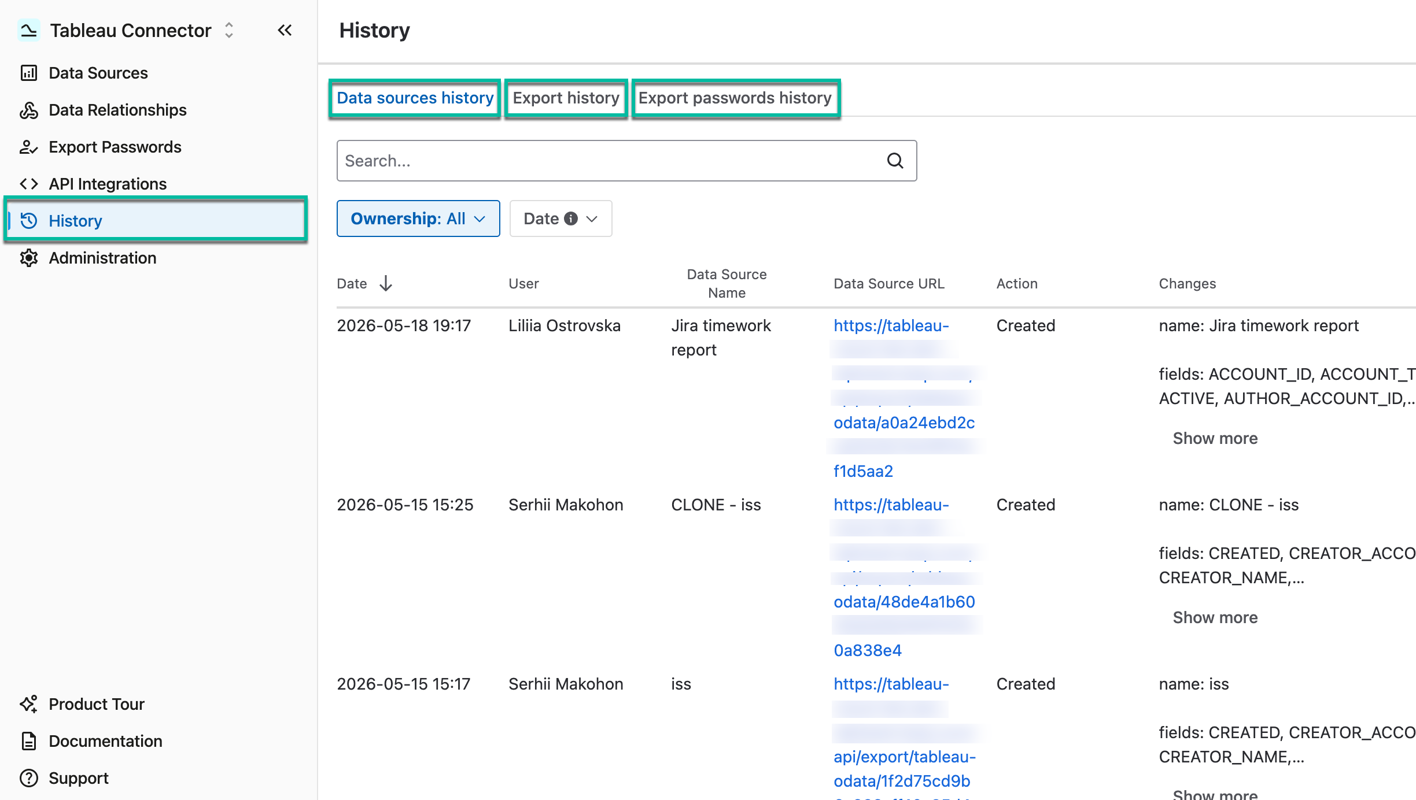Click the Date filter info icon

click(x=571, y=218)
